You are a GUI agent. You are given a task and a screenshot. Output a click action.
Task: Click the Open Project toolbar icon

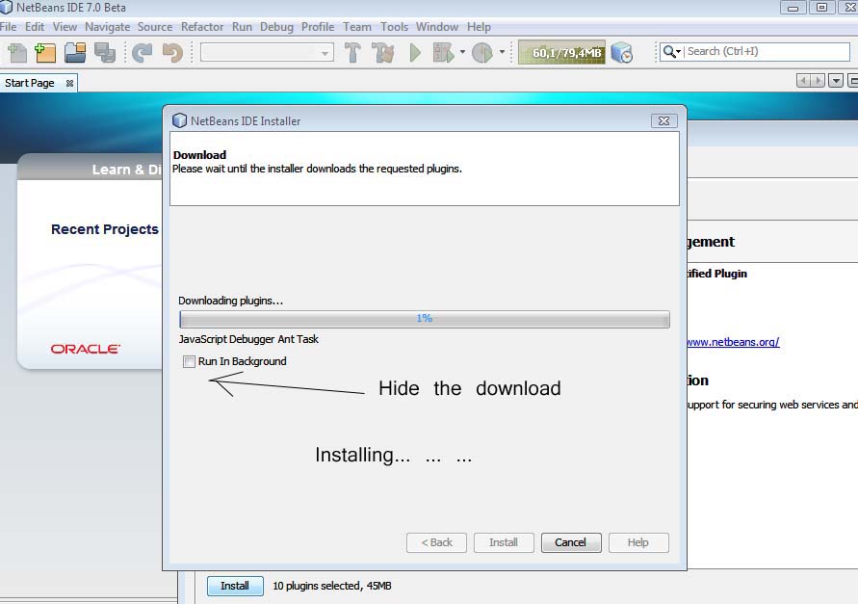point(75,53)
